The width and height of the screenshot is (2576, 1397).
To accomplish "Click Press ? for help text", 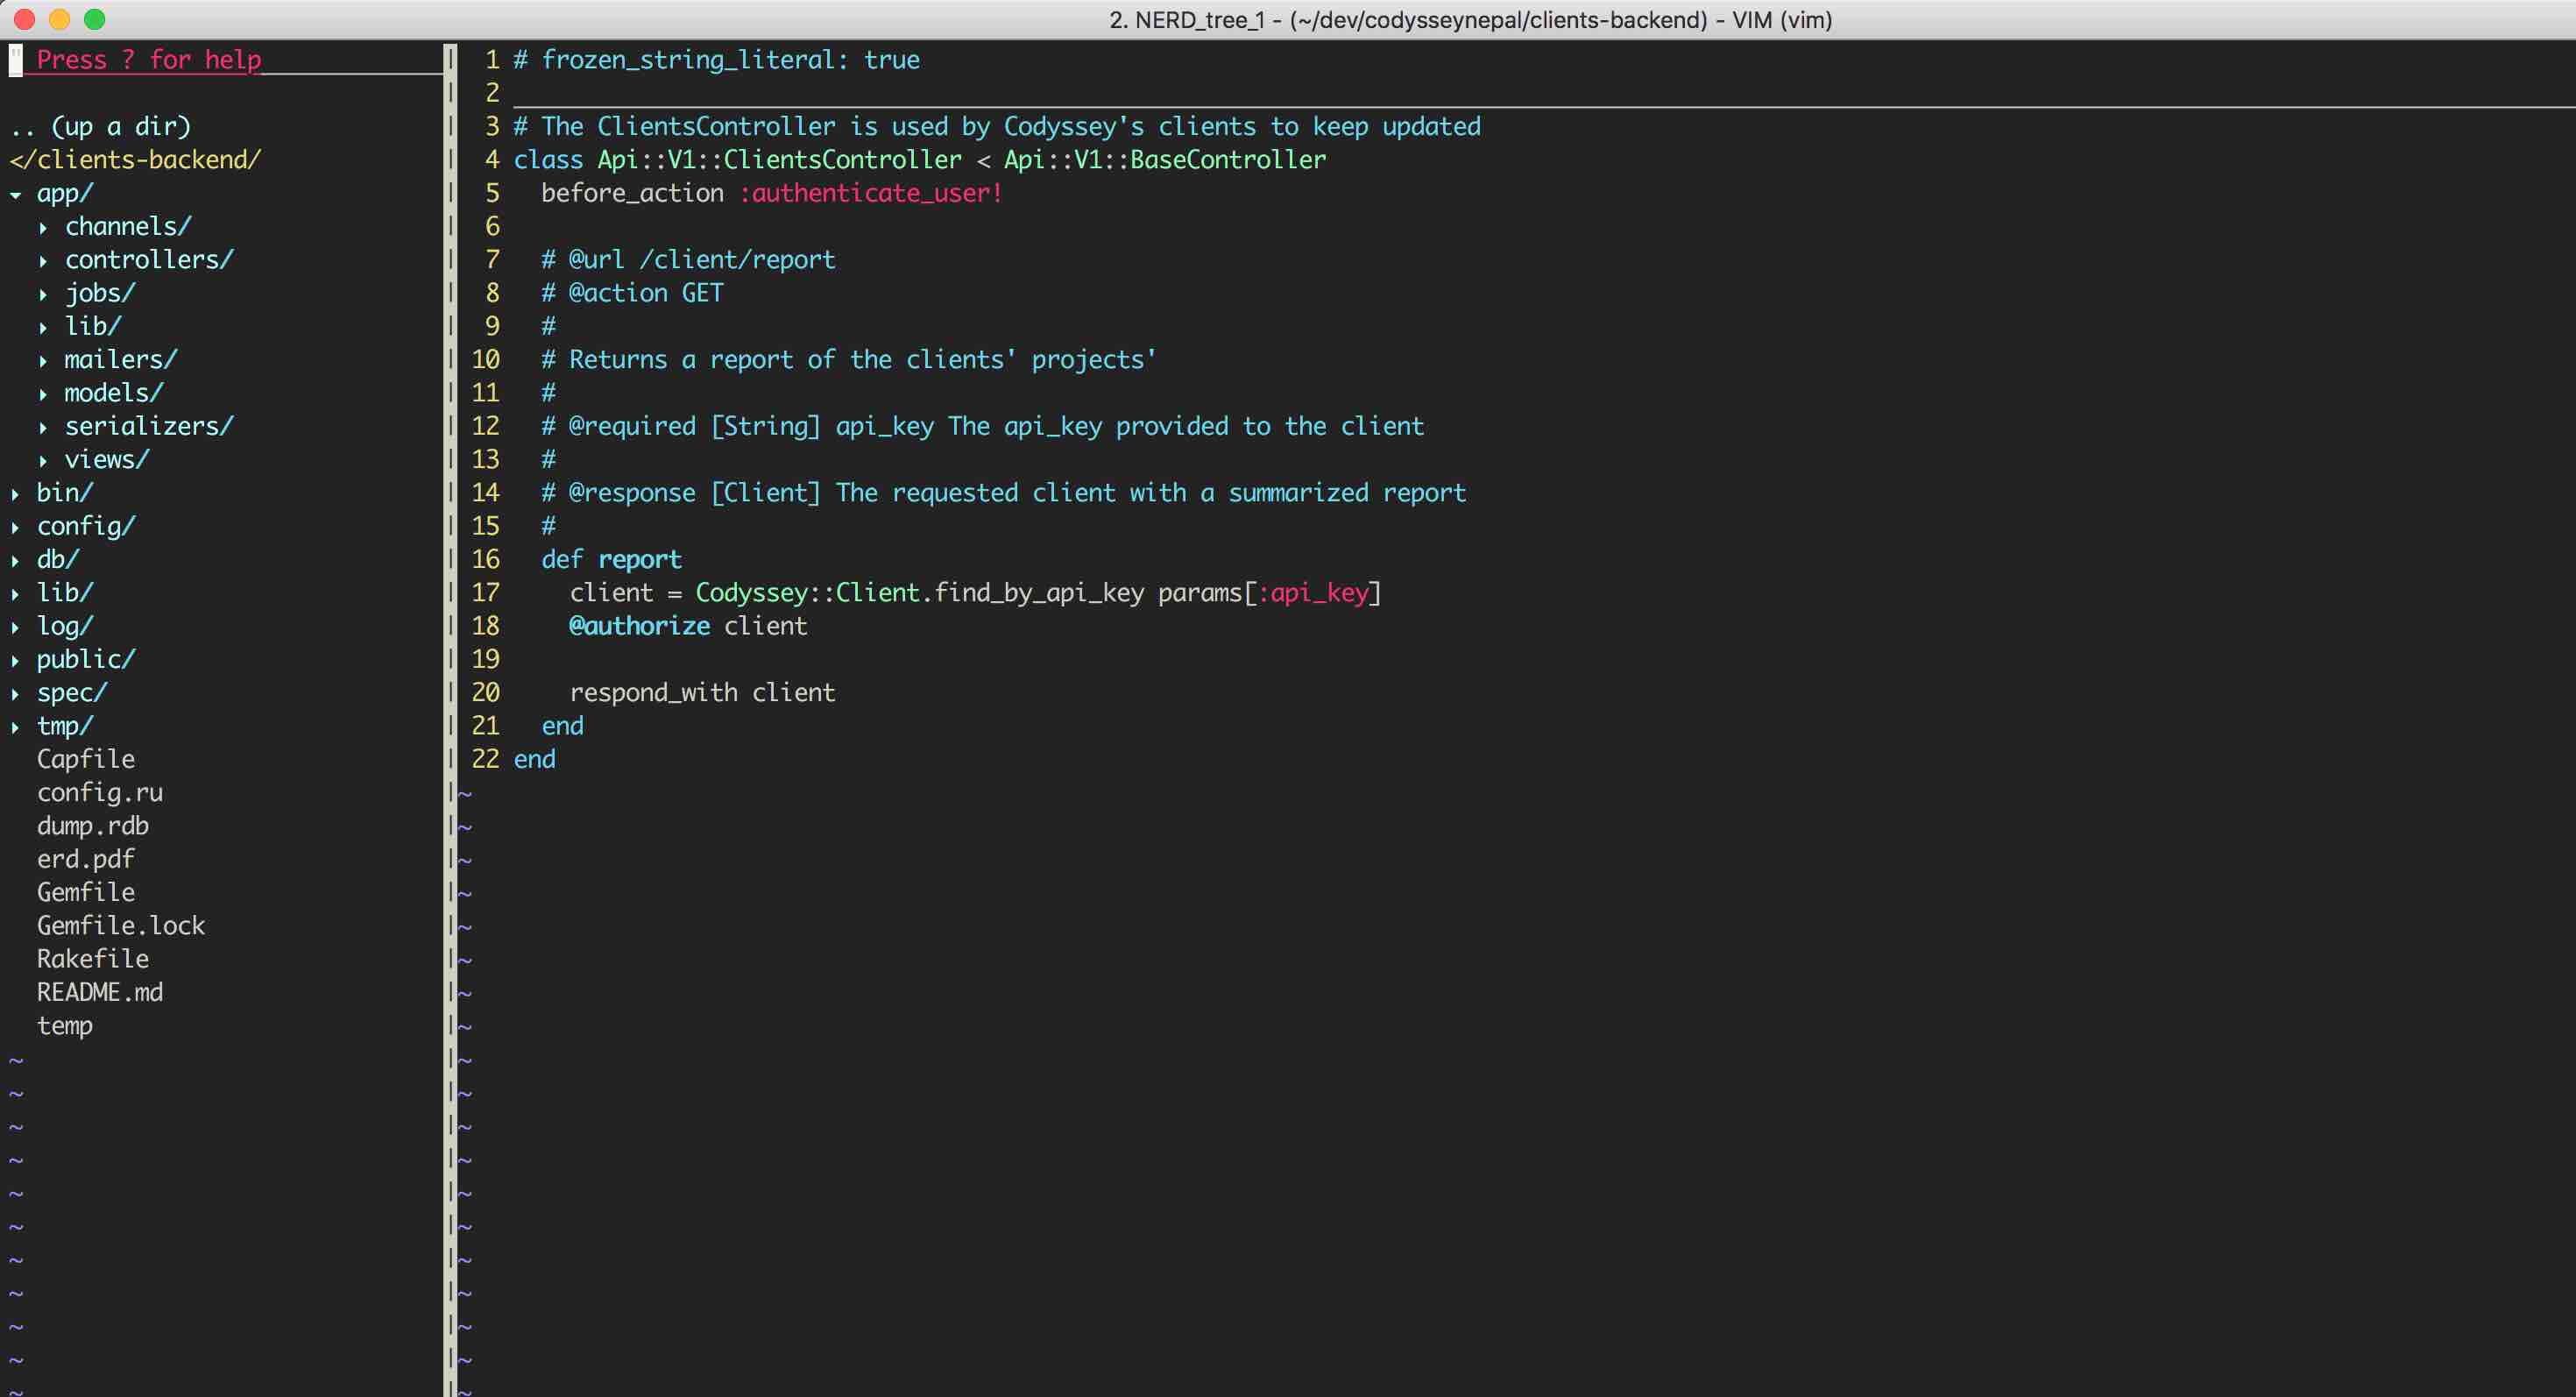I will [148, 60].
